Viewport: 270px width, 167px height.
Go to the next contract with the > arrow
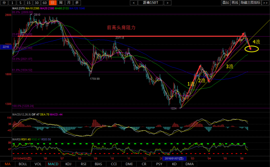(x=167, y=3)
